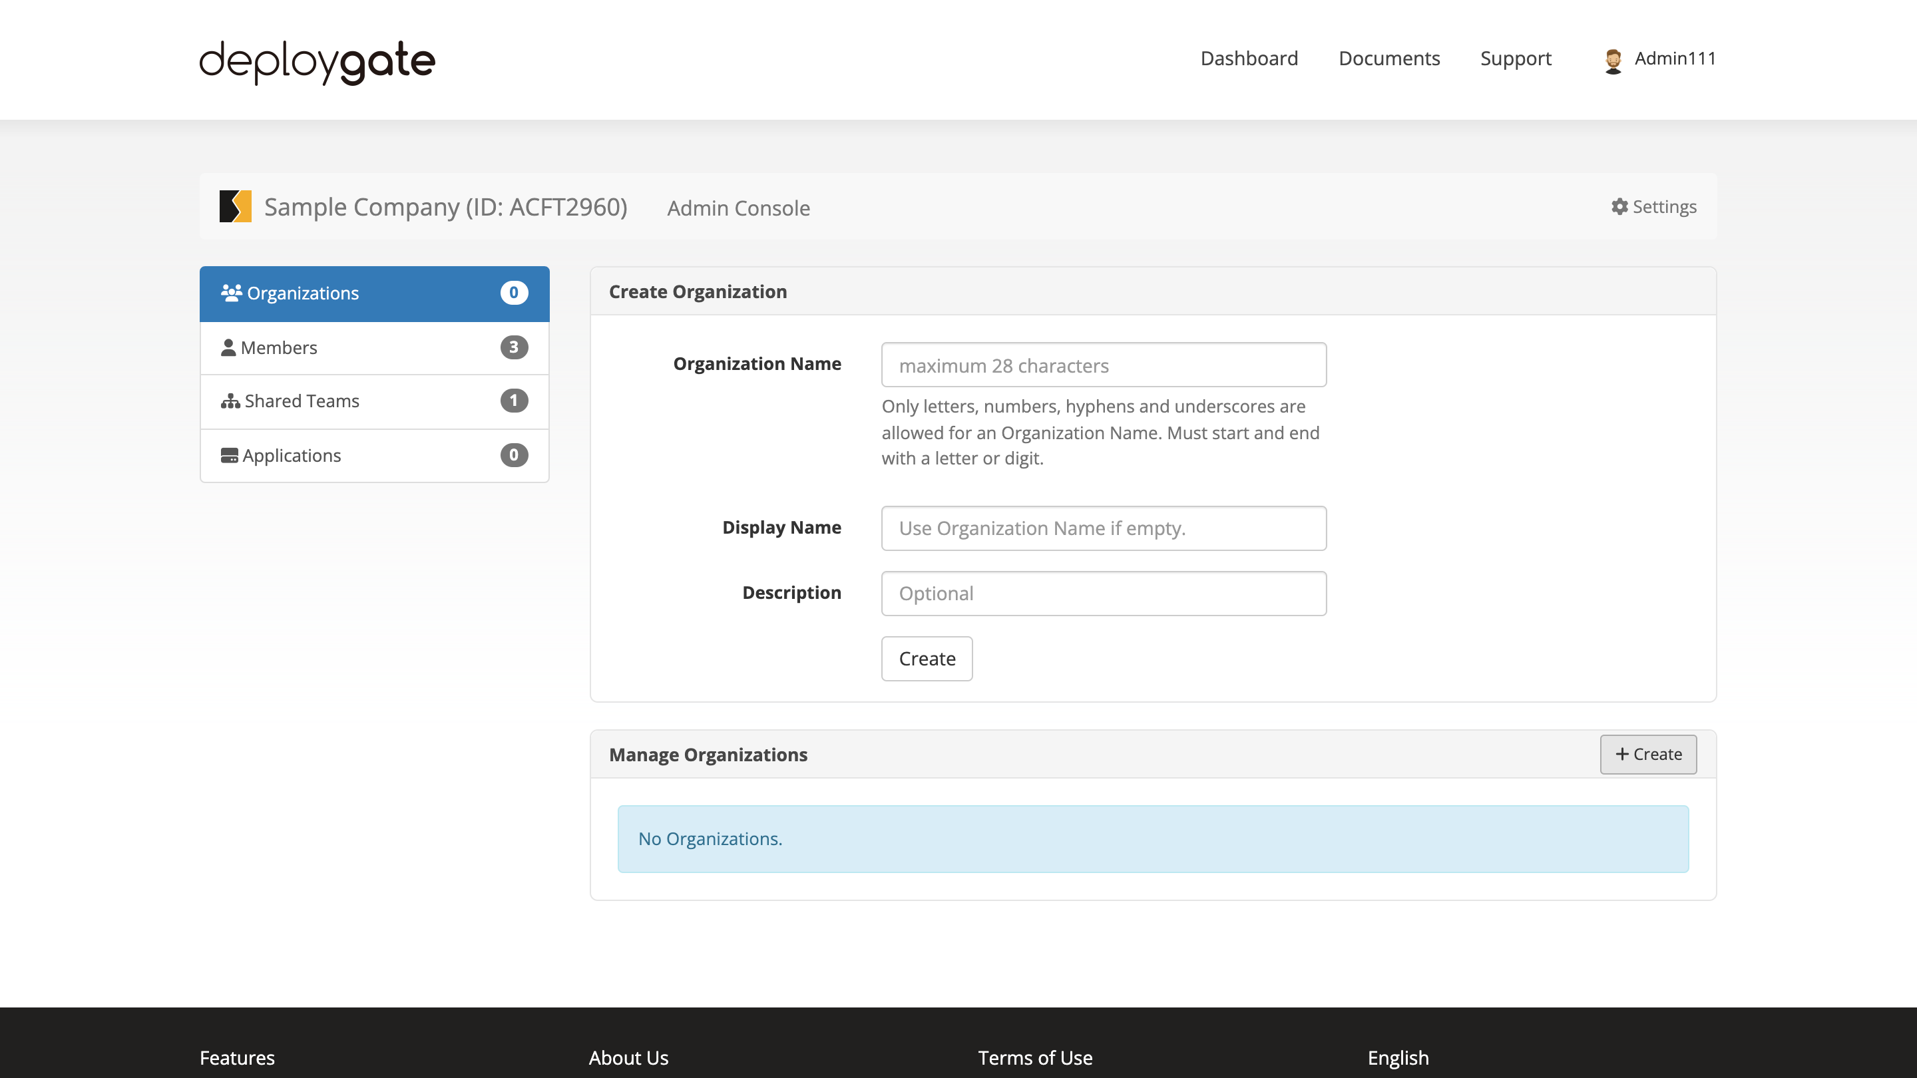Image resolution: width=1917 pixels, height=1078 pixels.
Task: Click the Organizations sidebar icon
Action: coord(230,292)
